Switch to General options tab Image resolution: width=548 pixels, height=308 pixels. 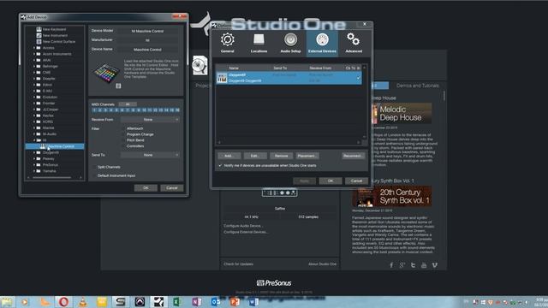(228, 43)
